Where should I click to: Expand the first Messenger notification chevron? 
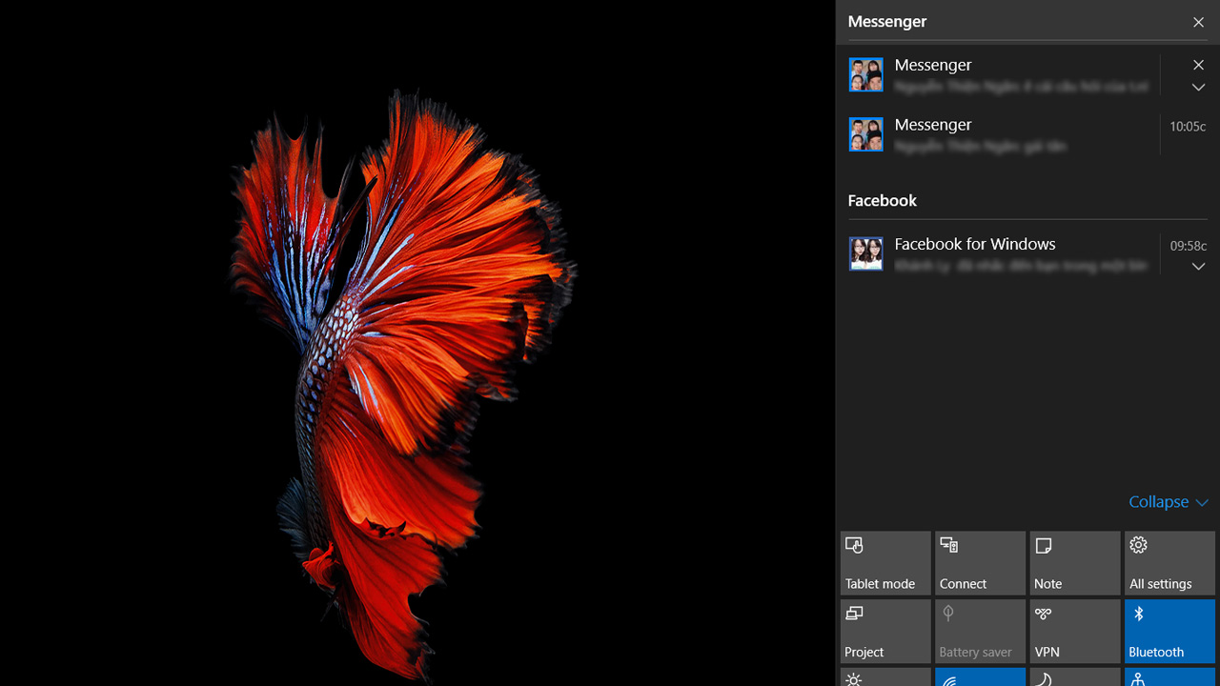[x=1198, y=88]
